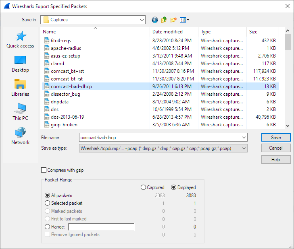Image resolution: width=294 pixels, height=249 pixels.
Task: Open Quick access in sidebar
Action: point(20,40)
